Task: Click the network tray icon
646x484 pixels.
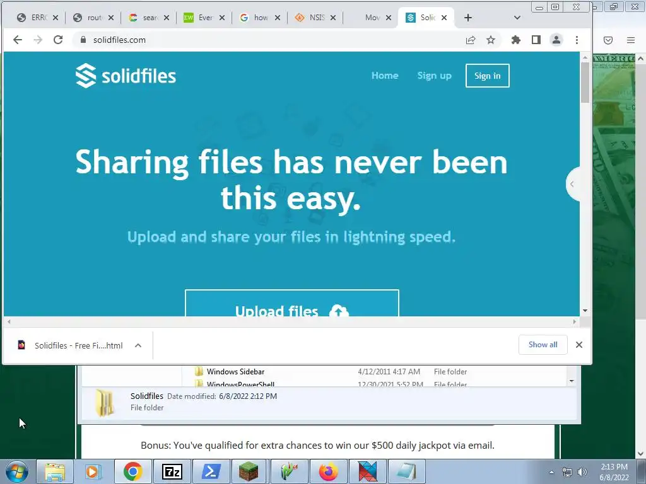Action: 567,472
